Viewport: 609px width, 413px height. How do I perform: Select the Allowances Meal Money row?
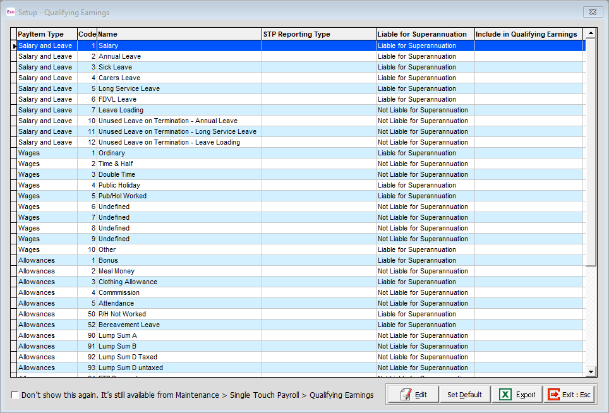[x=300, y=271]
